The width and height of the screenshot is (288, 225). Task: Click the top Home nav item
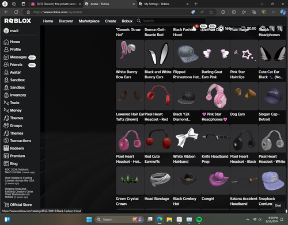tap(48, 21)
